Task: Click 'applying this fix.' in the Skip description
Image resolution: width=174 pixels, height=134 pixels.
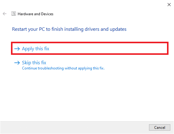Action: (91, 68)
